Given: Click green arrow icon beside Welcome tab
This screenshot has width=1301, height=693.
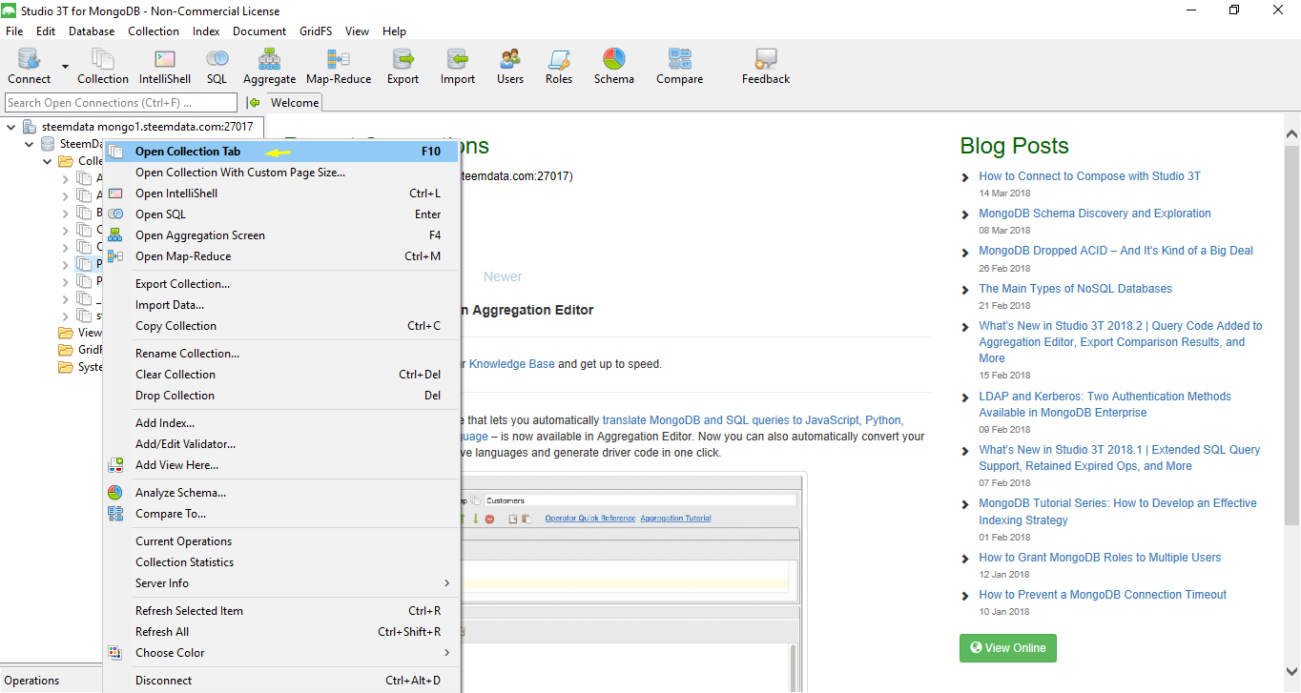Looking at the screenshot, I should [254, 103].
